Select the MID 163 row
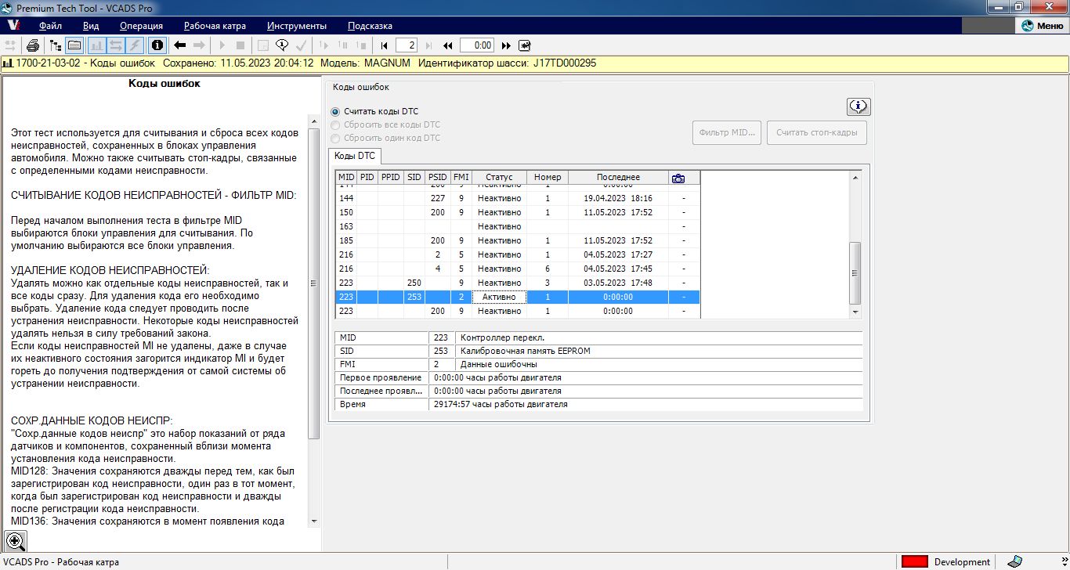This screenshot has width=1070, height=570. (518, 226)
